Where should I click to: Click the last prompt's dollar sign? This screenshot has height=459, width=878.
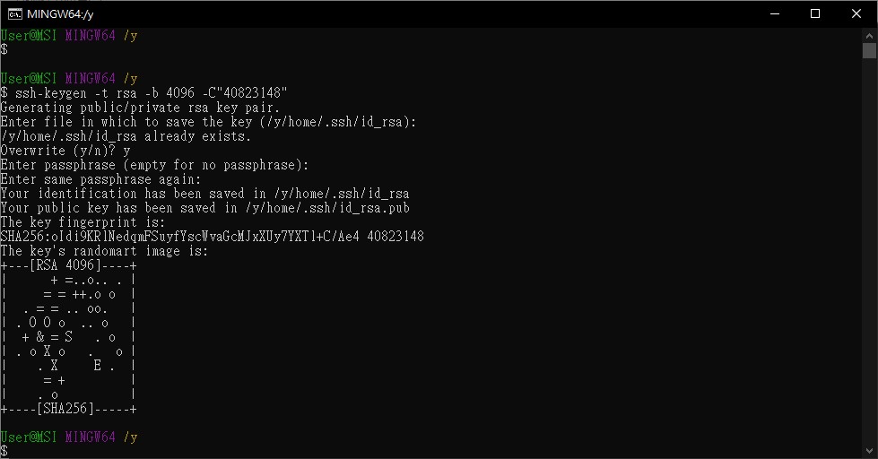coord(4,451)
